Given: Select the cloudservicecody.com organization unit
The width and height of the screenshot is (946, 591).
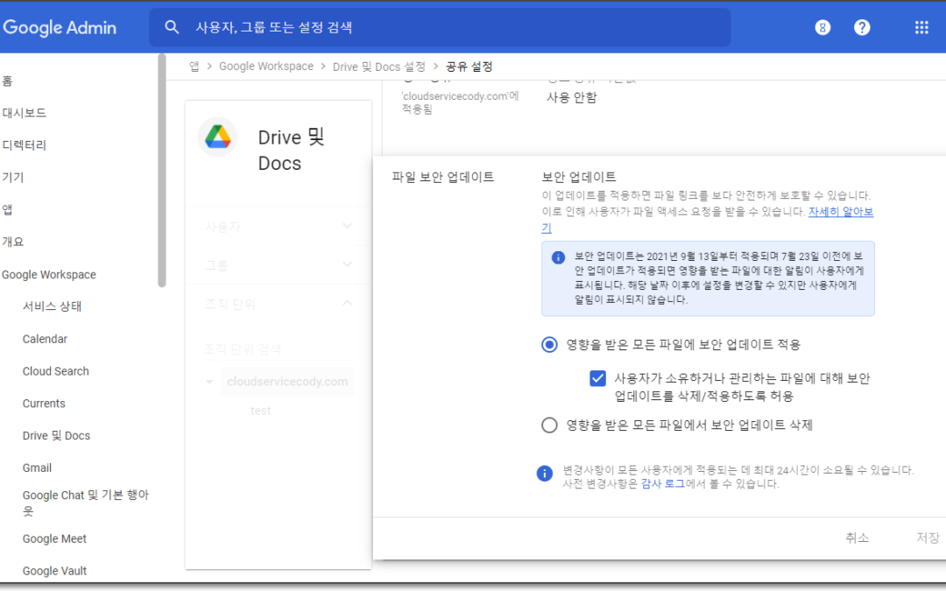Looking at the screenshot, I should point(287,382).
